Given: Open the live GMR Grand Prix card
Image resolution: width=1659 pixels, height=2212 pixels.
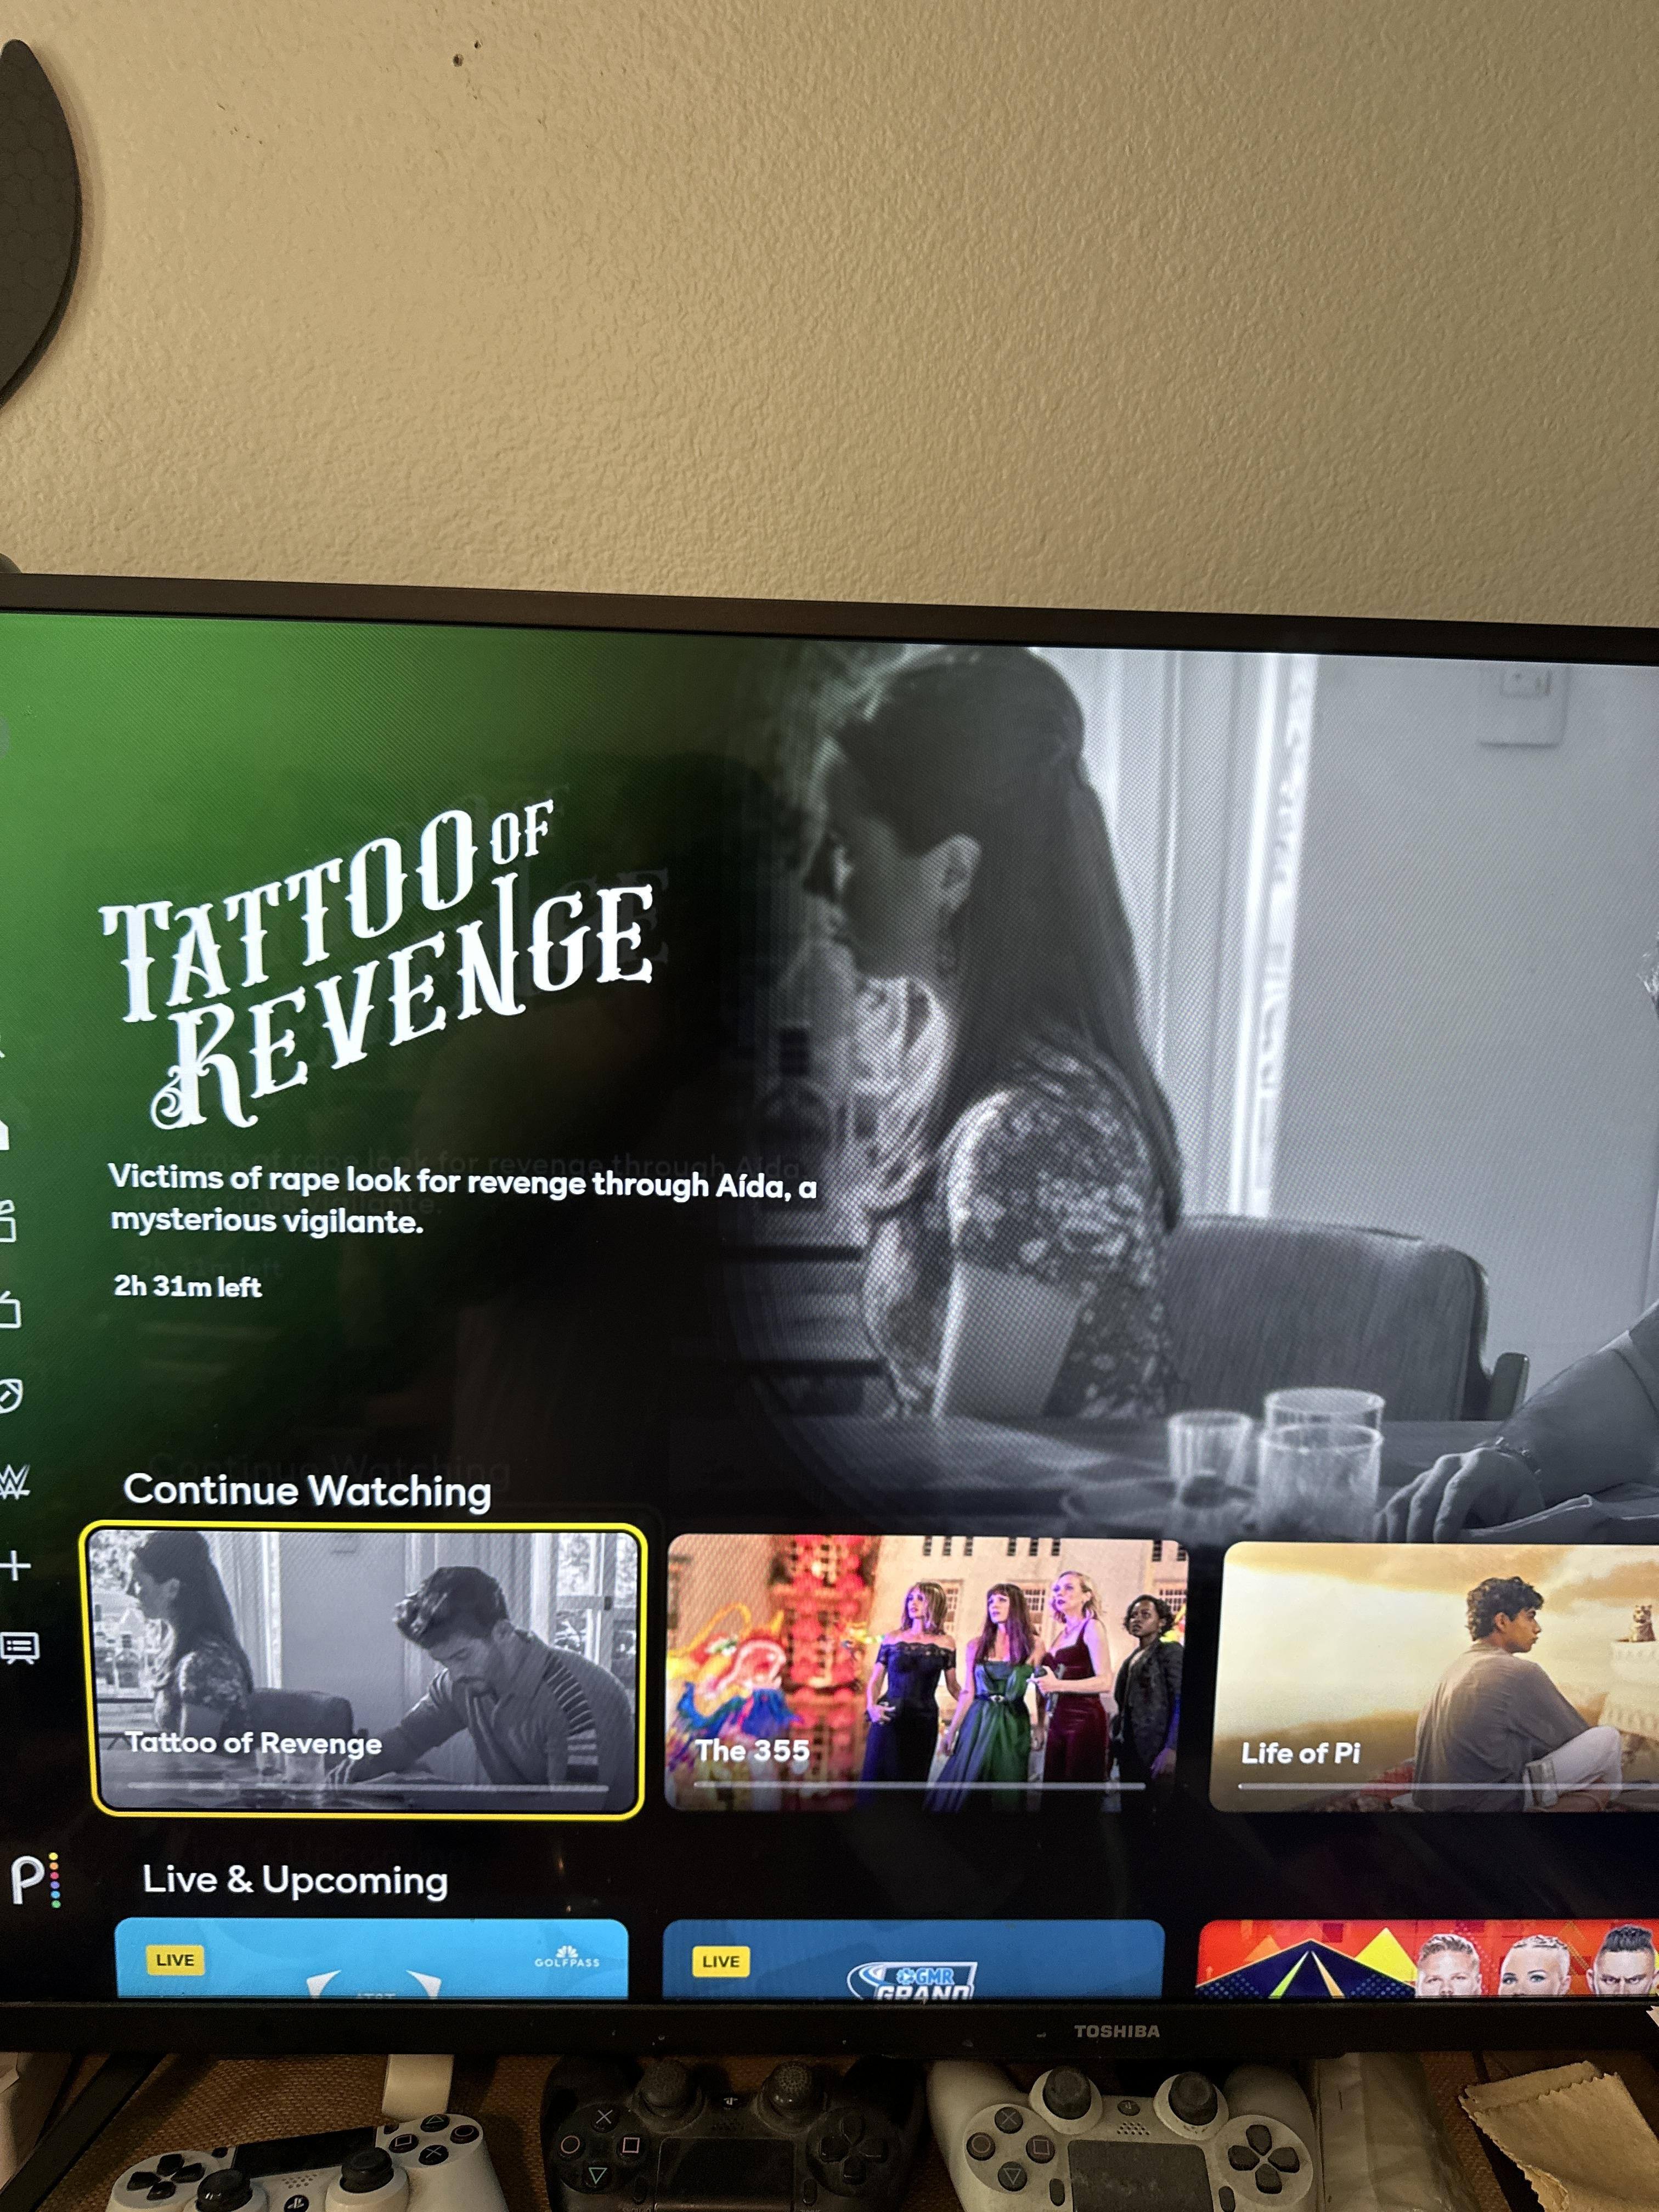Looking at the screenshot, I should click(x=913, y=1960).
